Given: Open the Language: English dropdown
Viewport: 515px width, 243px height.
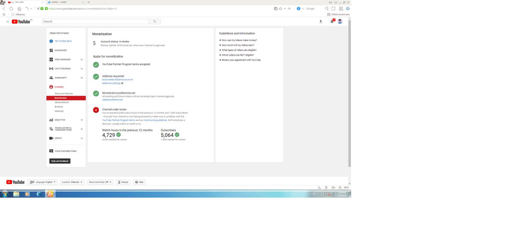Looking at the screenshot, I should 42,182.
